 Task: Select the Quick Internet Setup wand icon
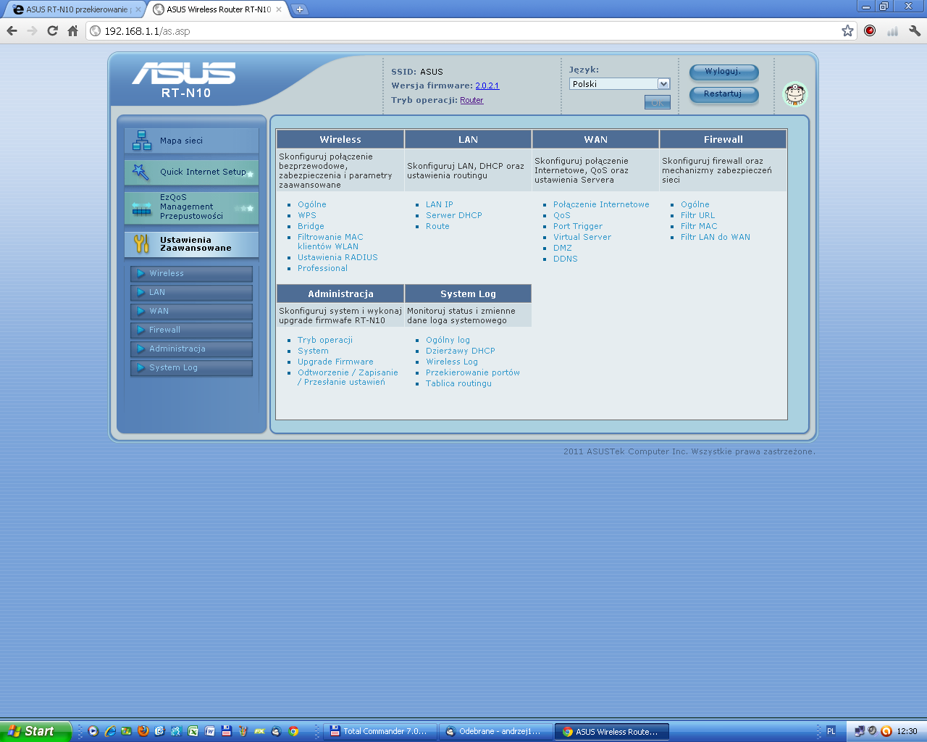tap(139, 172)
